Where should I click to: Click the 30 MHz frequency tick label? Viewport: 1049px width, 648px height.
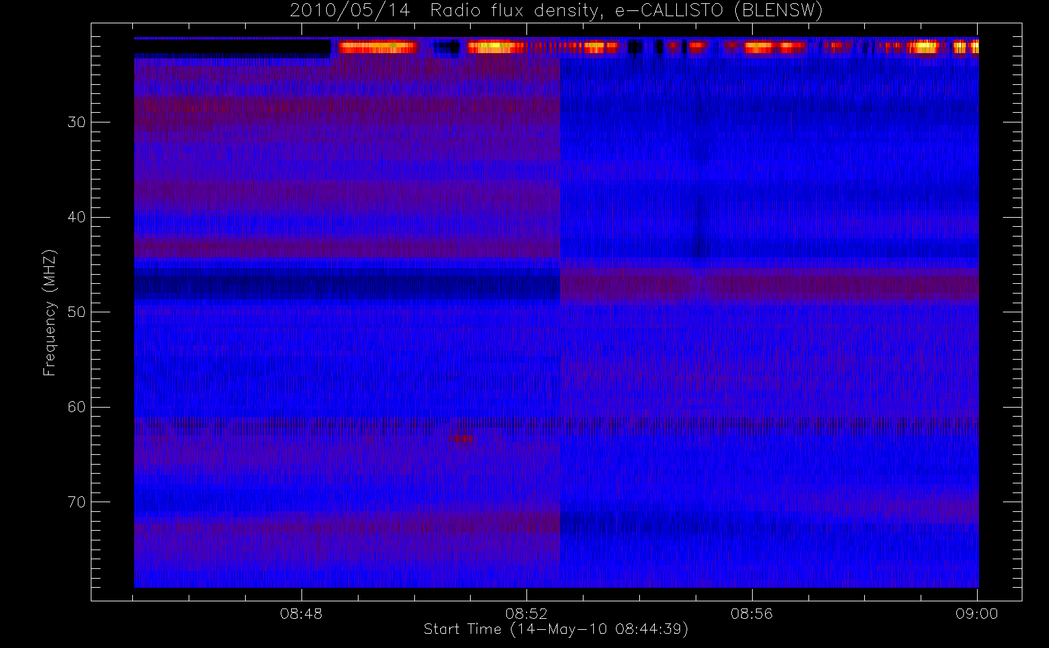coord(77,122)
